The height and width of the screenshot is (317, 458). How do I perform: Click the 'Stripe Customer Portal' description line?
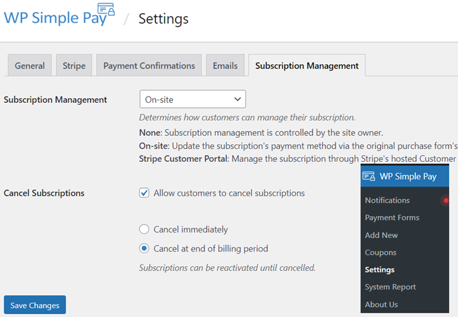point(298,159)
